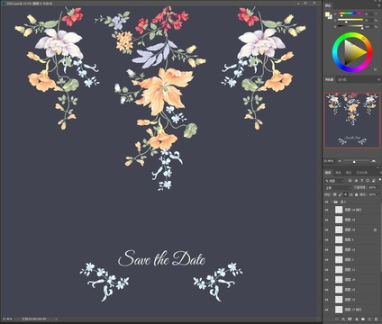Click the hue rainbow slider in Color panel

pyautogui.click(x=351, y=13)
